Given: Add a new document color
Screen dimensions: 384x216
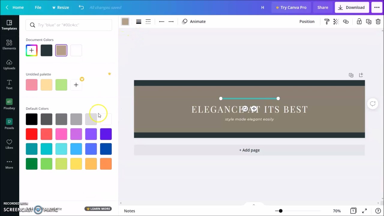Looking at the screenshot, I should [31, 50].
